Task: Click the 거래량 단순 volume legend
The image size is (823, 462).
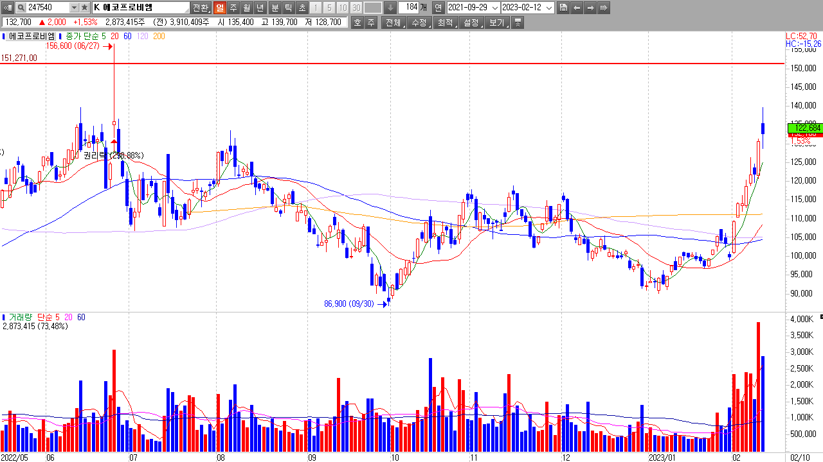Action: click(30, 318)
